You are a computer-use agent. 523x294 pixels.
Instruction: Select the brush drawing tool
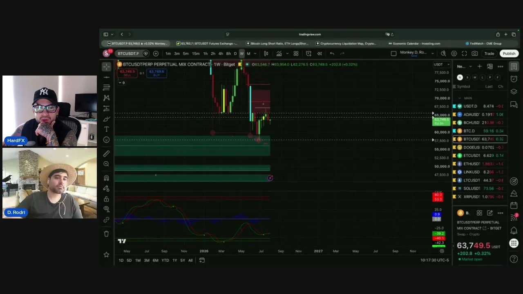click(x=106, y=119)
